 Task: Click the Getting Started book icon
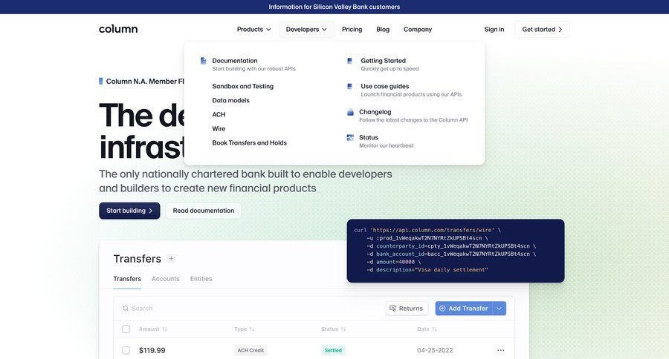point(349,61)
